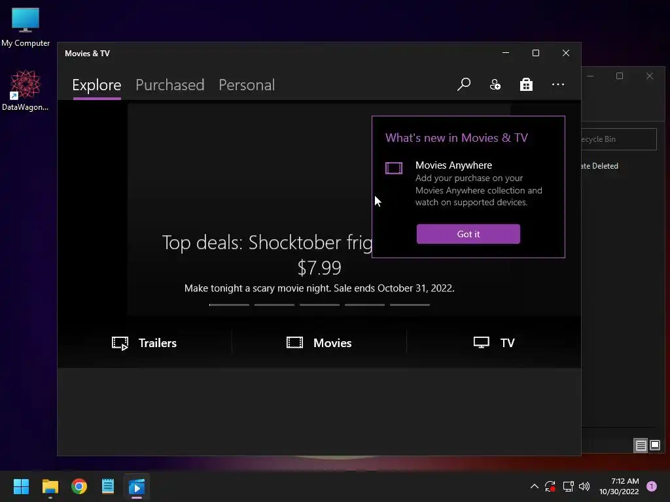Viewport: 670px width, 502px height.
Task: Launch Google Chrome from the taskbar
Action: click(x=79, y=486)
